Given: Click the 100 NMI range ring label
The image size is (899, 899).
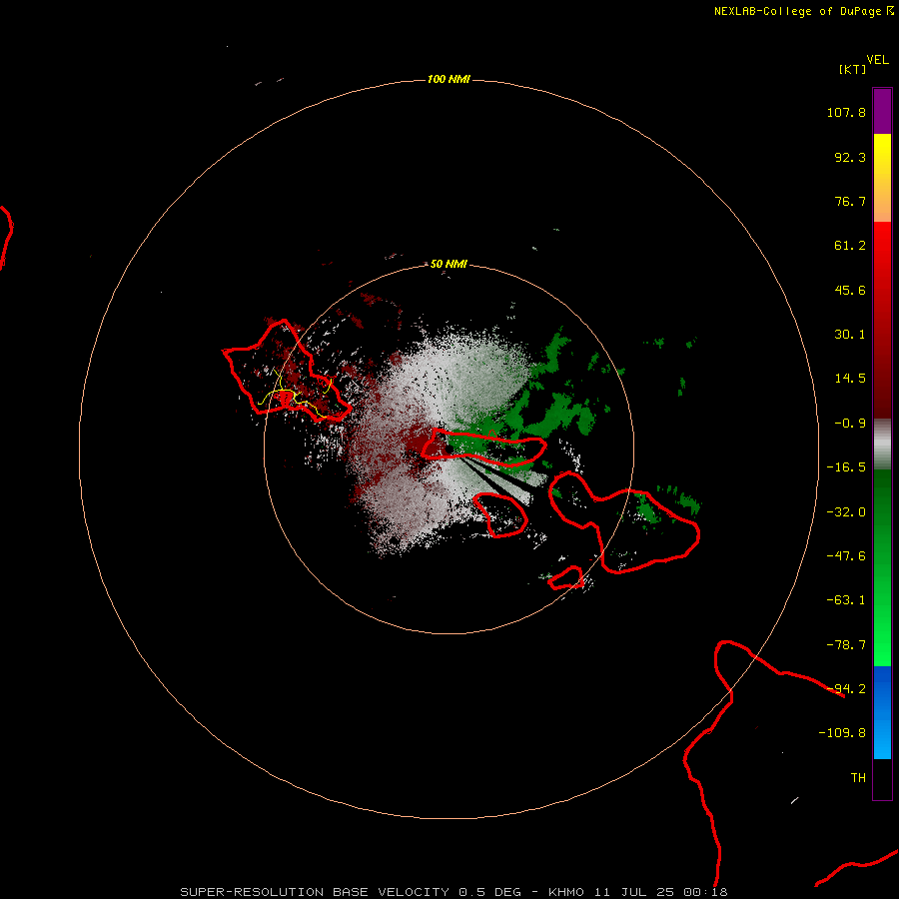Looking at the screenshot, I should (x=449, y=79).
